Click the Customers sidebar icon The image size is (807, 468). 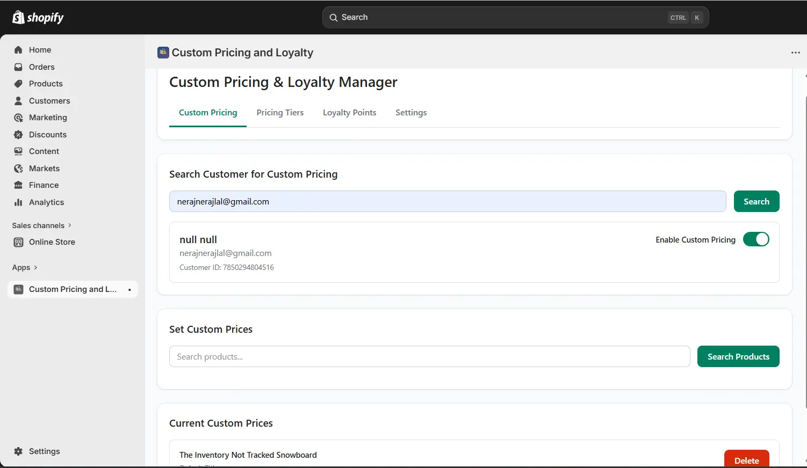coord(18,100)
